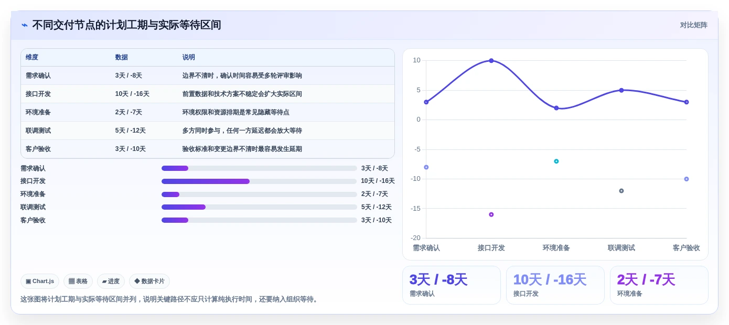Click x-axis label 环境准备
Viewport: 729px width, 325px height.
pyautogui.click(x=556, y=248)
